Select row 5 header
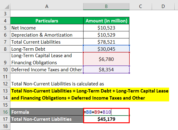The image size is (178, 130). coord(5,28)
